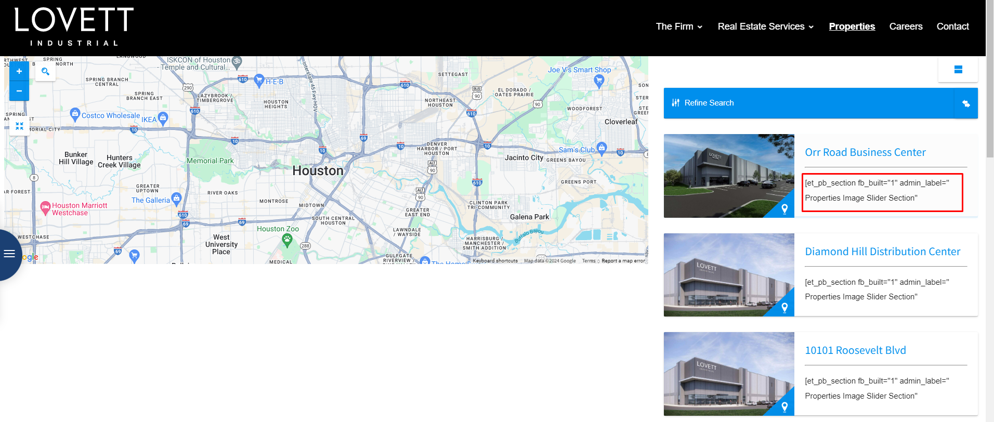
Task: Open Orr Road Business Center listing
Action: click(x=866, y=152)
